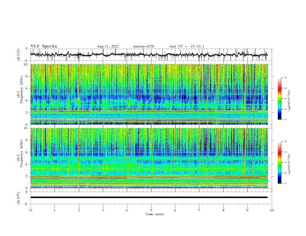Click the ch.1 color scale bar
The image size is (306, 236).
pyautogui.click(x=279, y=98)
